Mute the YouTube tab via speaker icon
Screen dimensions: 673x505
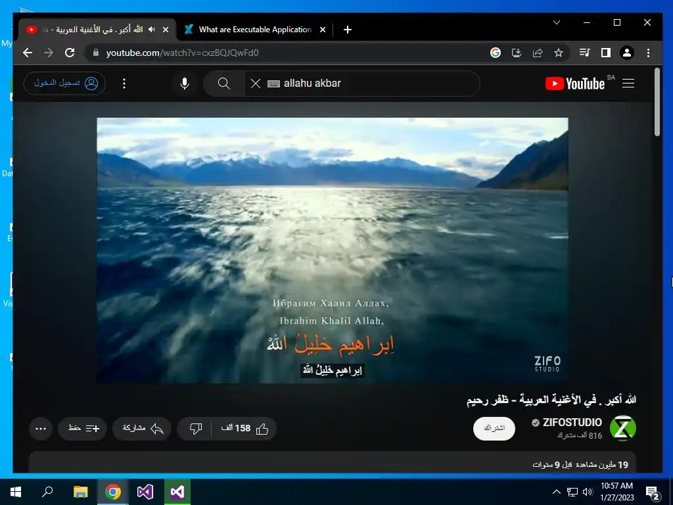point(152,29)
